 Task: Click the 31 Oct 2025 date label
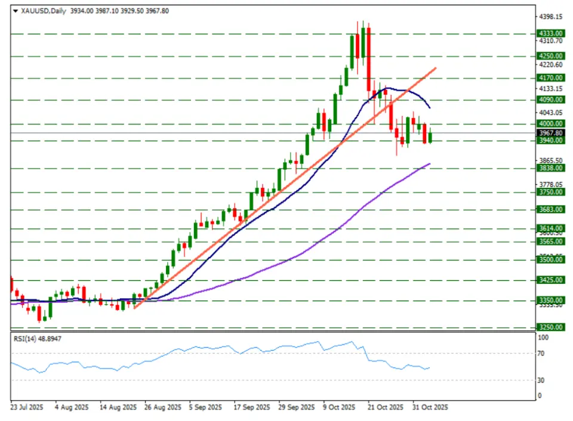click(429, 408)
